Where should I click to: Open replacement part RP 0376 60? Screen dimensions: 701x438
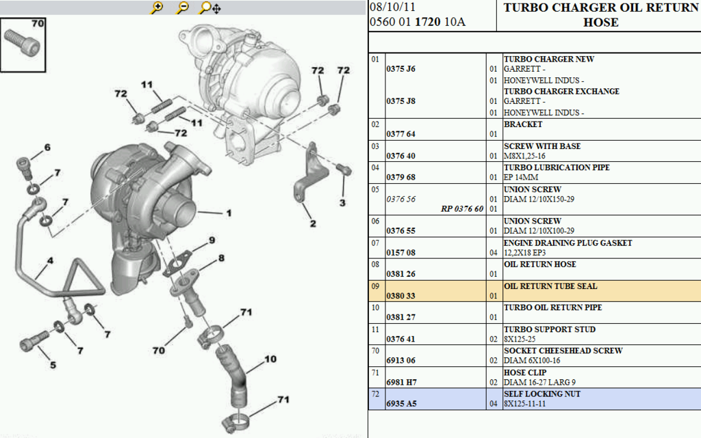tap(462, 208)
